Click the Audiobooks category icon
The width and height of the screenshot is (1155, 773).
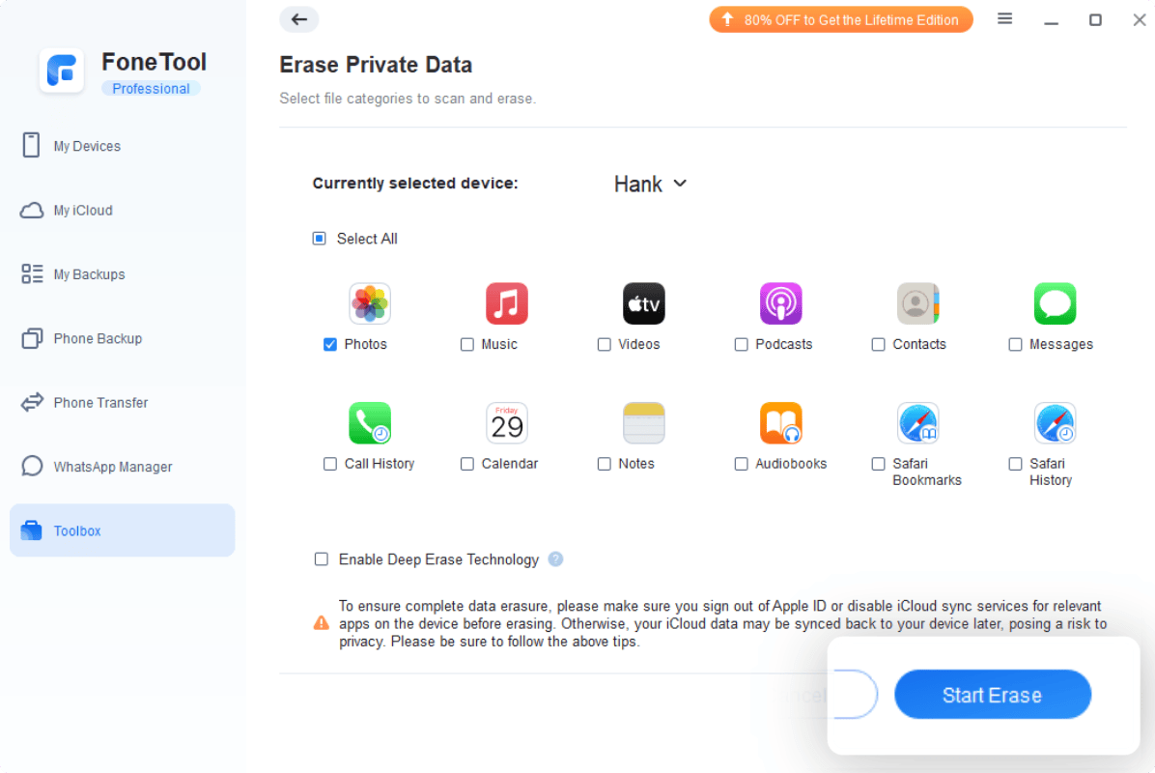pyautogui.click(x=781, y=423)
